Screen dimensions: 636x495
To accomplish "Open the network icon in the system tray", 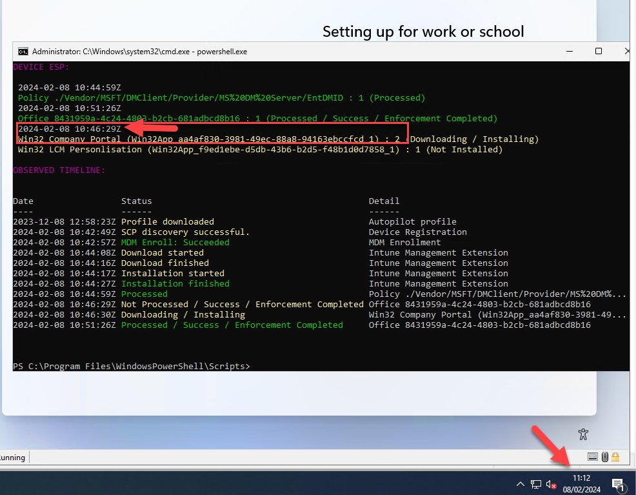I will [536, 484].
